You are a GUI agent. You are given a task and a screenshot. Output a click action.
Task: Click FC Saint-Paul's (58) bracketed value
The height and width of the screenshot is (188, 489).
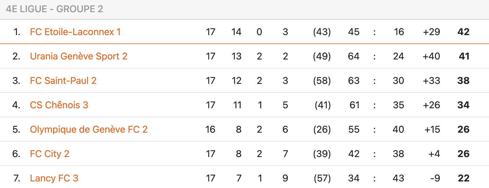pyautogui.click(x=322, y=81)
